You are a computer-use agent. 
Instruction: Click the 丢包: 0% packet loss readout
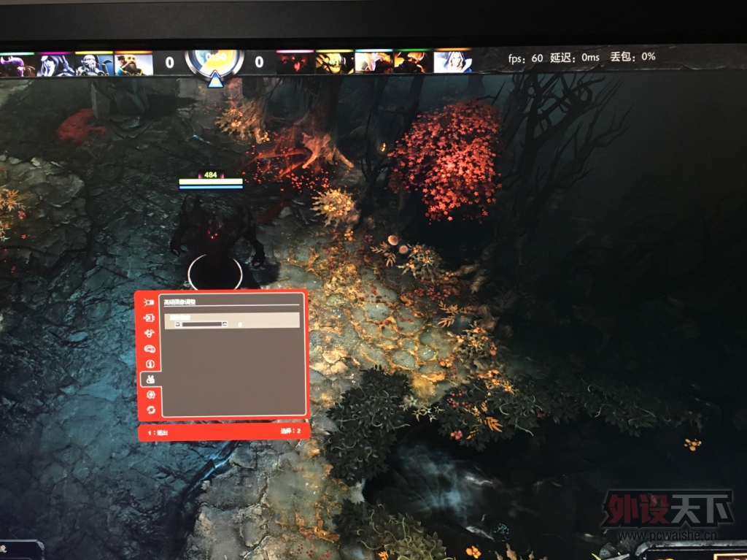pyautogui.click(x=632, y=57)
